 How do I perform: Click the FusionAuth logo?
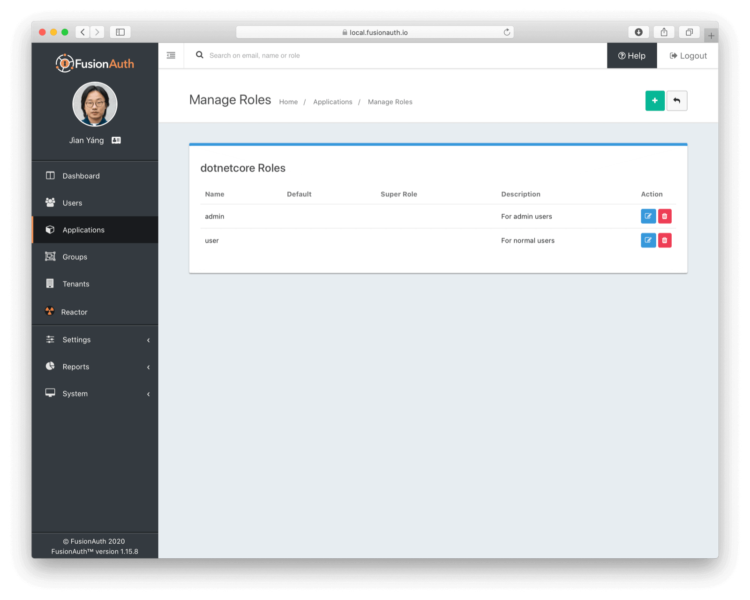(95, 63)
